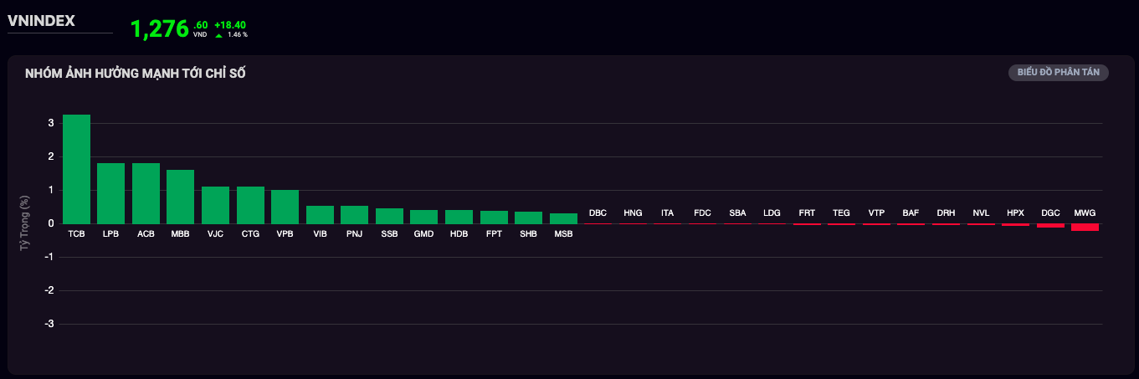Select the VIB bar
The image size is (1139, 379).
[x=320, y=215]
